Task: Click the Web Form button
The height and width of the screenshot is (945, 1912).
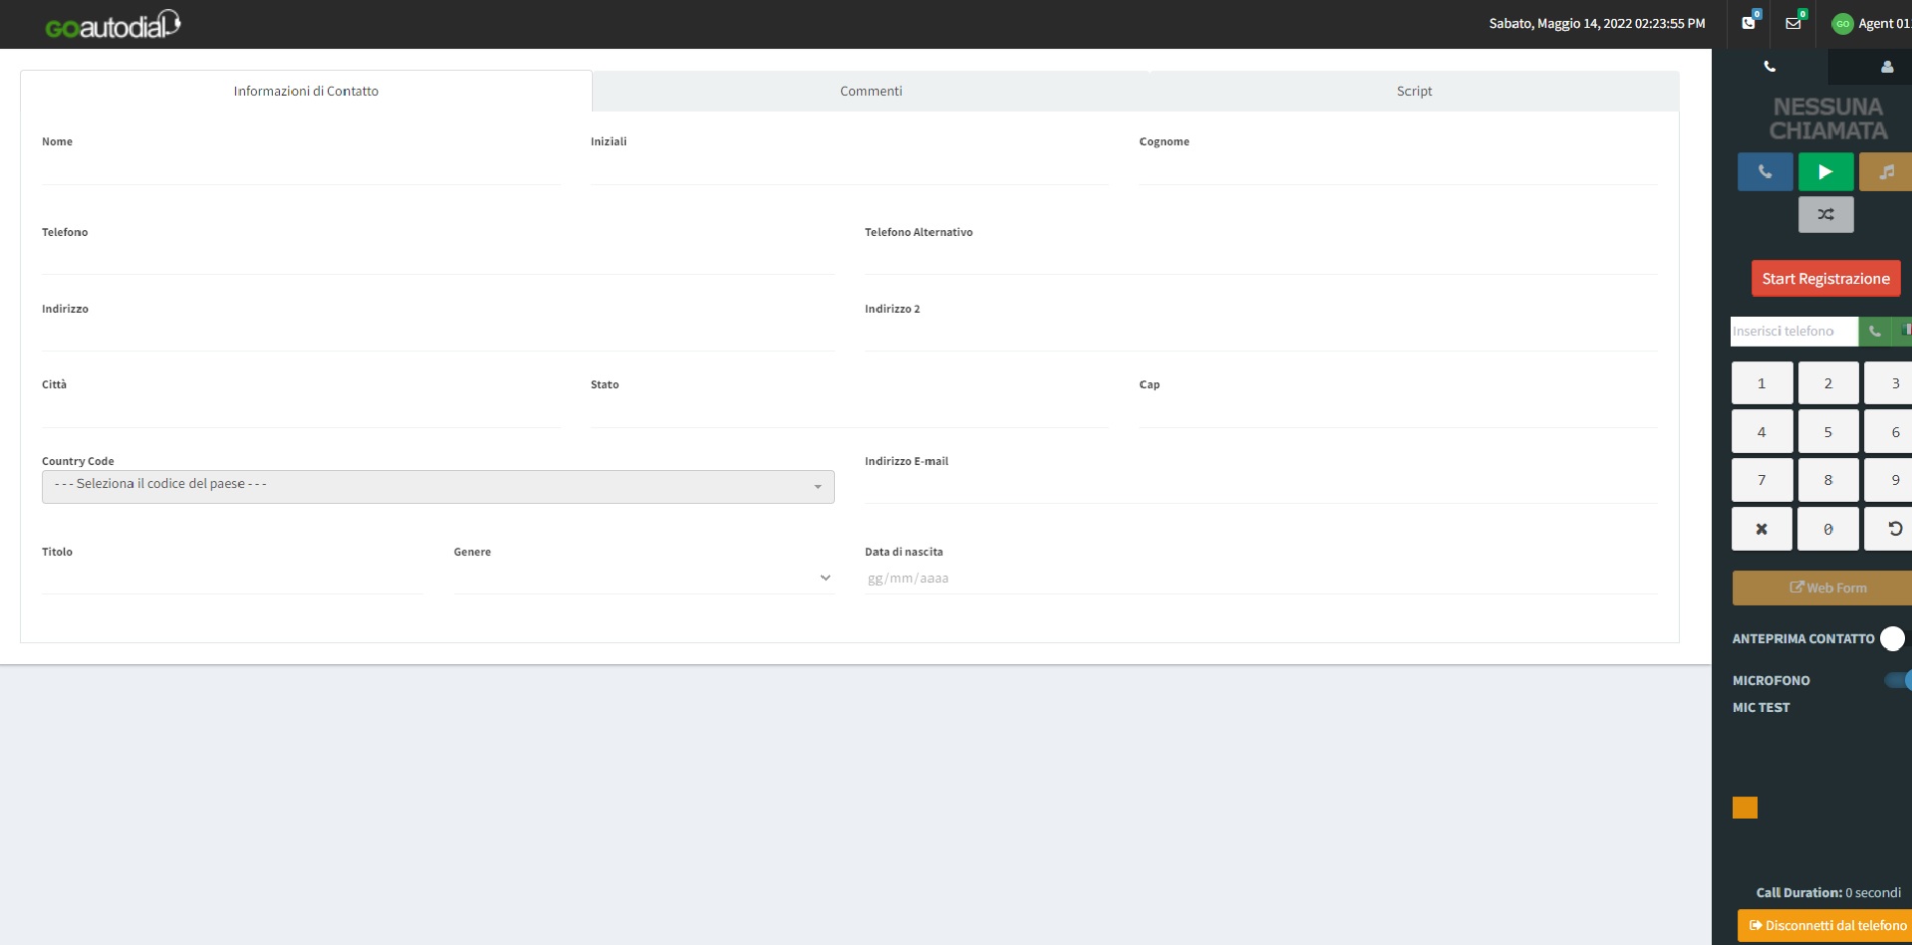Action: point(1822,588)
